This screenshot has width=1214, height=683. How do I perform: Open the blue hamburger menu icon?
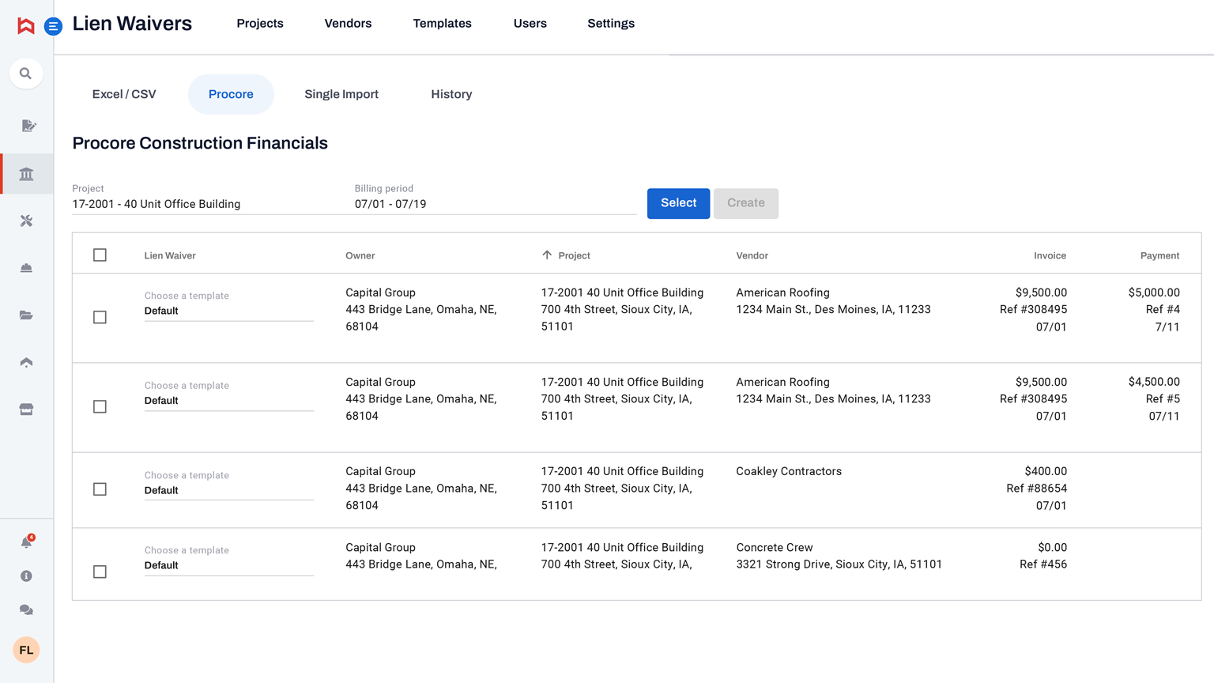pos(53,26)
